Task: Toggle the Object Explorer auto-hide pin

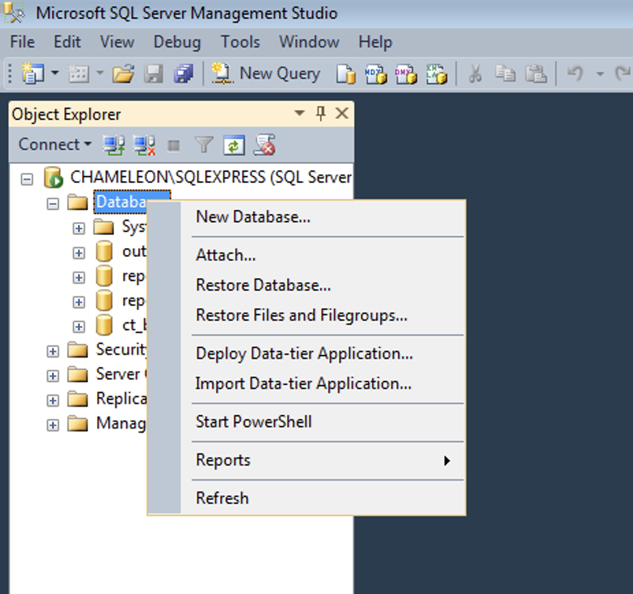Action: [x=321, y=114]
